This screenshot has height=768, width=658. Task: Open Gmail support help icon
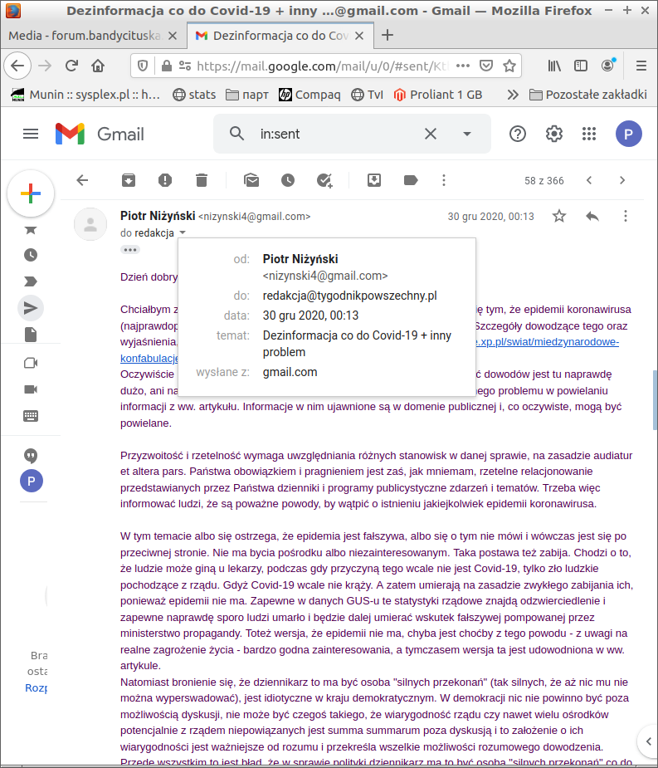tap(518, 134)
